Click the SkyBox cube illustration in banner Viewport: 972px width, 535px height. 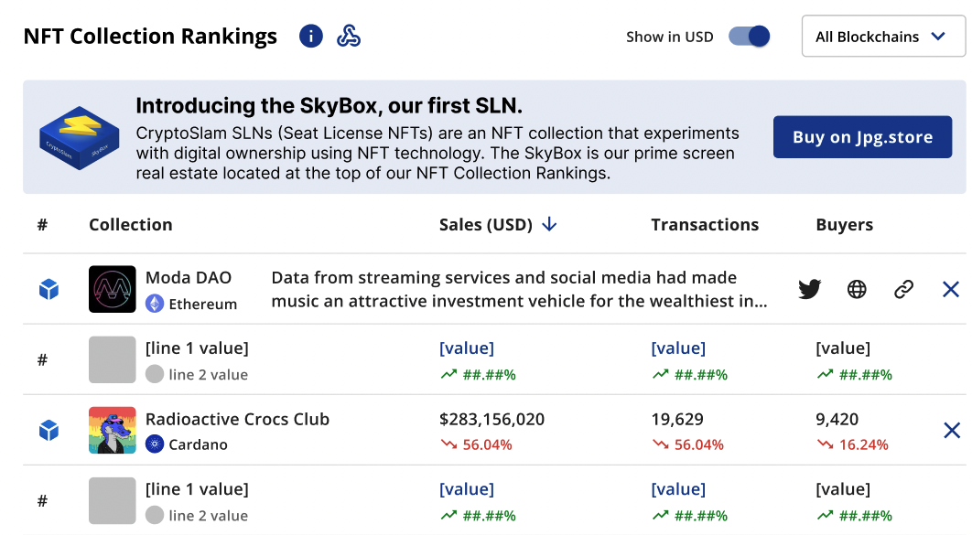[80, 137]
